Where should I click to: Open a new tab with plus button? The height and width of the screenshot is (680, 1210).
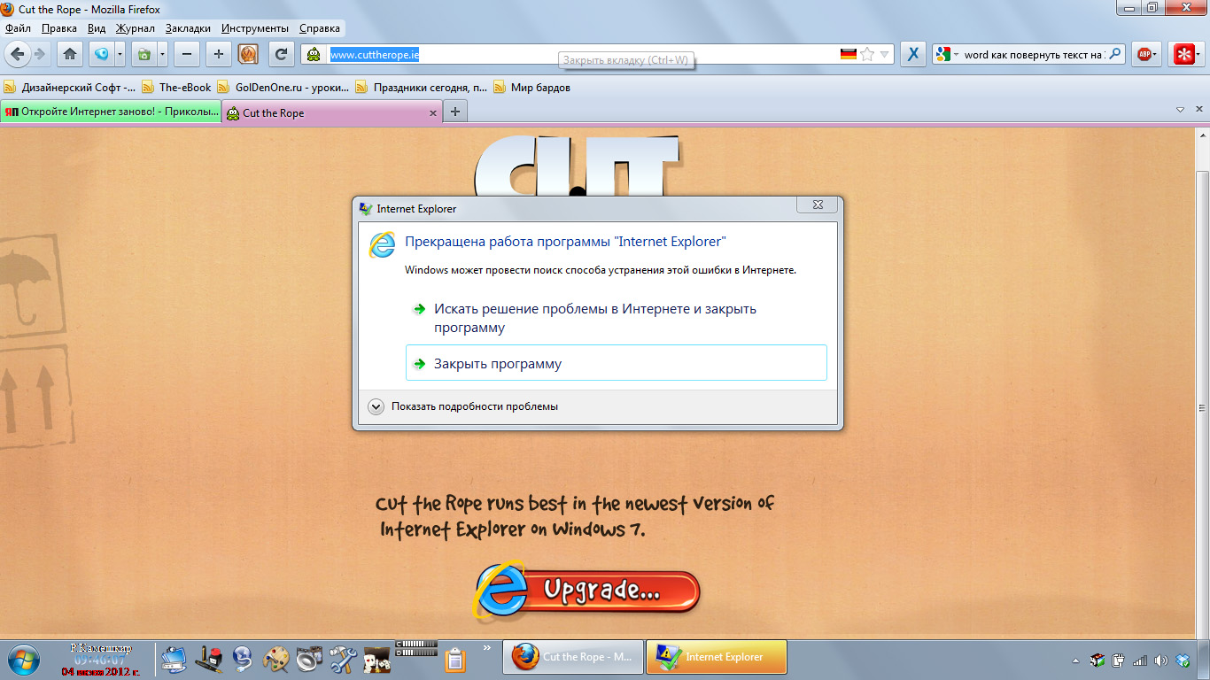(x=455, y=112)
